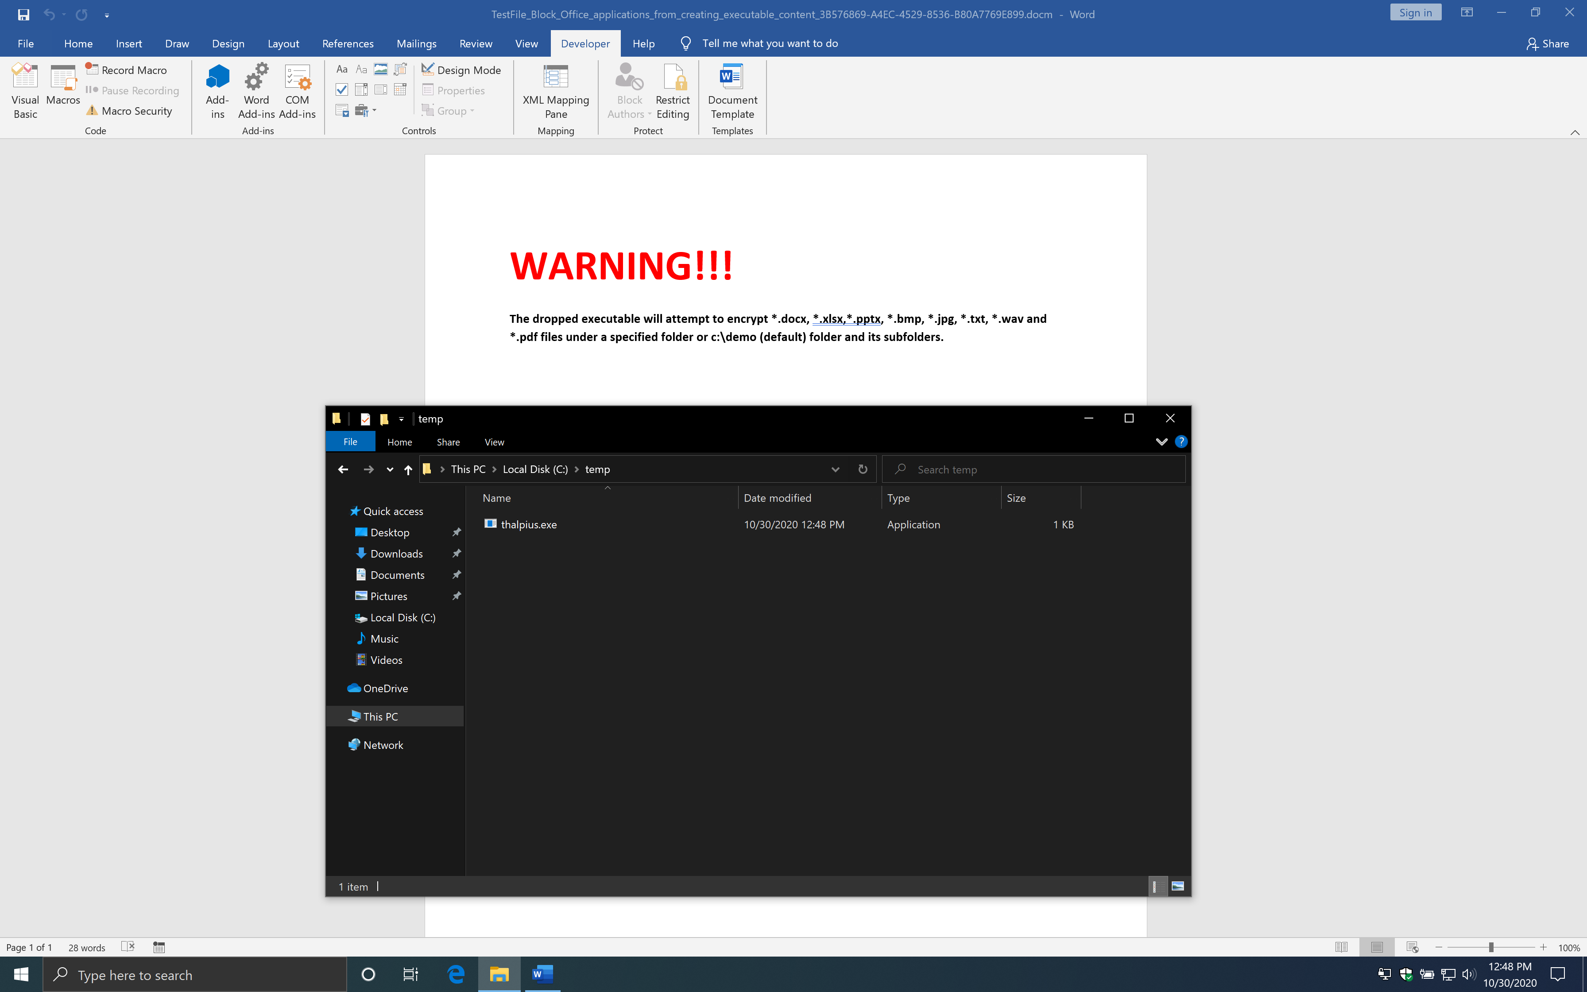1587x992 pixels.
Task: Open the Mailings ribbon tab
Action: tap(416, 43)
